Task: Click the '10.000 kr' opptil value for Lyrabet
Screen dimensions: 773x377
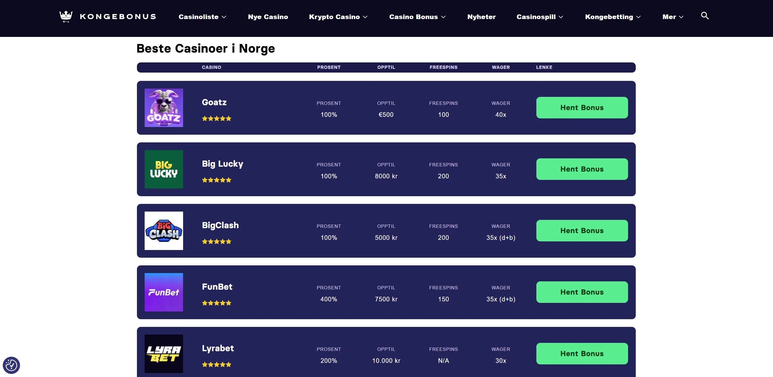Action: pyautogui.click(x=386, y=361)
